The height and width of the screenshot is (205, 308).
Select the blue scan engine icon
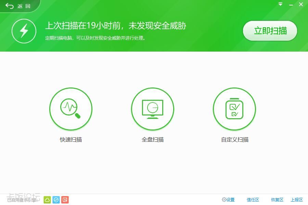[x=56, y=200]
